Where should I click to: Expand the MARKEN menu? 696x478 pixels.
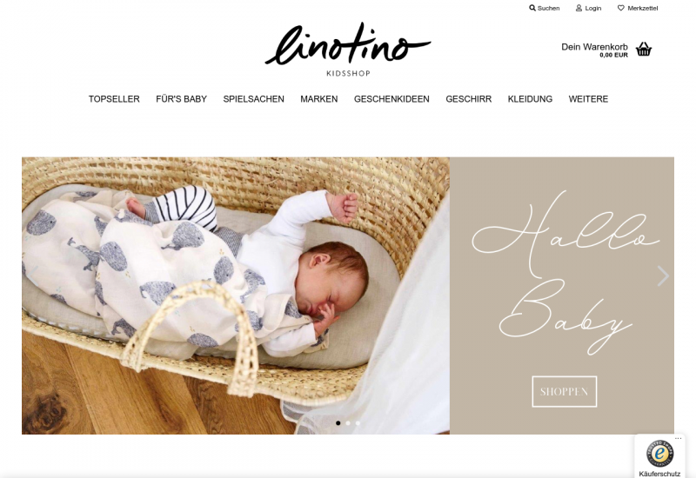[x=318, y=99]
